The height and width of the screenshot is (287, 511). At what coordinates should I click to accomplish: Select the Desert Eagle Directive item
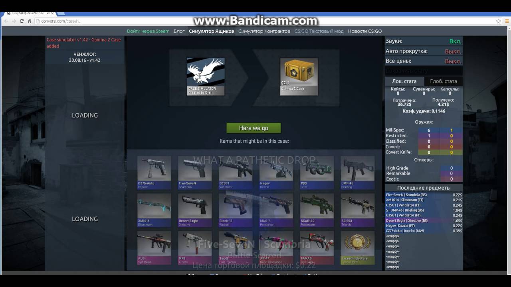coord(195,210)
